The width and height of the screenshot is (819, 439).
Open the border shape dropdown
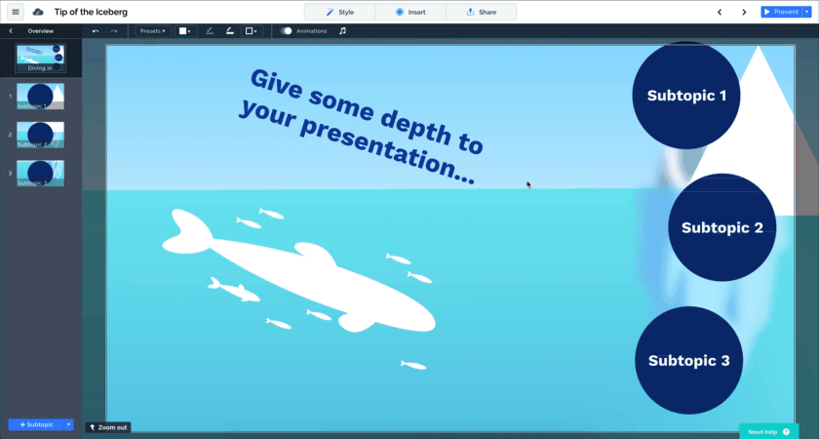(x=251, y=31)
